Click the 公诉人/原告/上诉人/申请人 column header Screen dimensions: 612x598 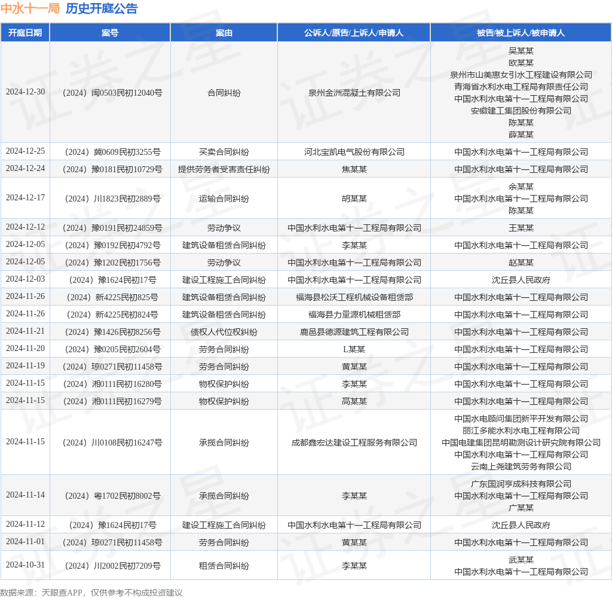coord(354,33)
